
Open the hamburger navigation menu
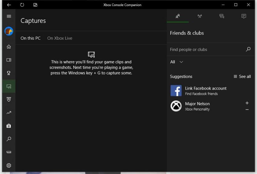[x=9, y=16]
